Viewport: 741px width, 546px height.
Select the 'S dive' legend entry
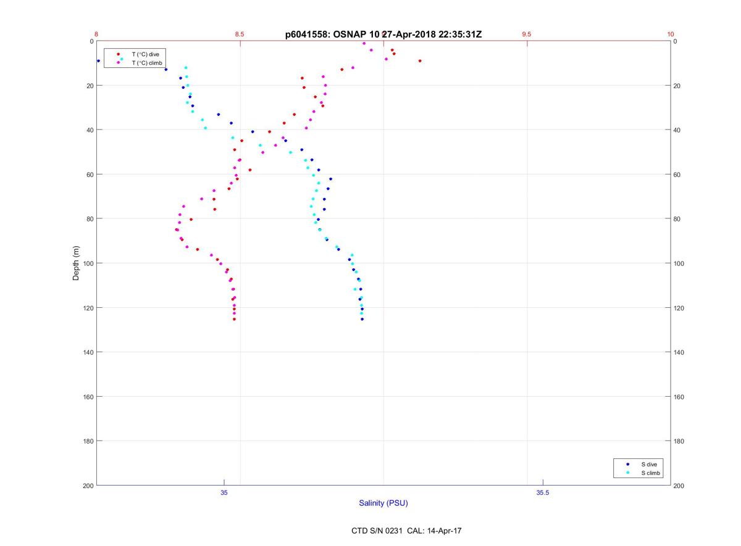pyautogui.click(x=648, y=464)
